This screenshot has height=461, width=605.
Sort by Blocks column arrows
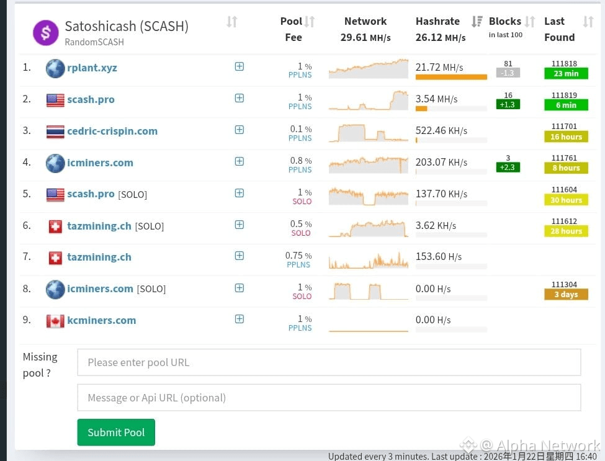coord(530,22)
